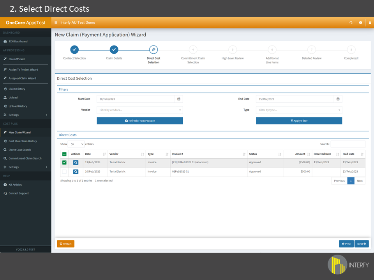This screenshot has width=374, height=280.
Task: Click magnifier action icon for 13/Feb/2023 row
Action: click(76, 163)
